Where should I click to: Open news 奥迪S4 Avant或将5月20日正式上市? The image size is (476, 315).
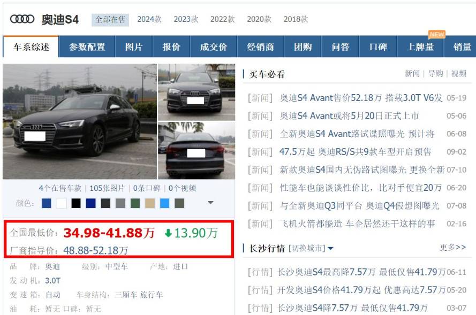coord(350,116)
